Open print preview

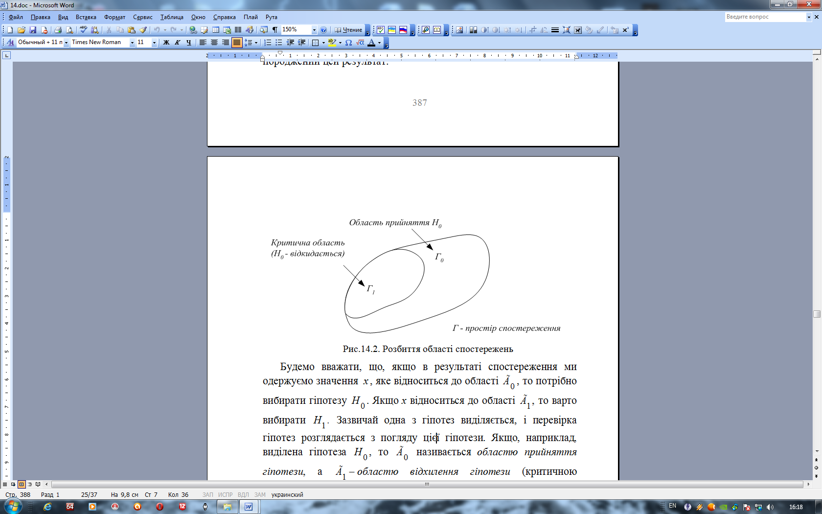click(69, 30)
